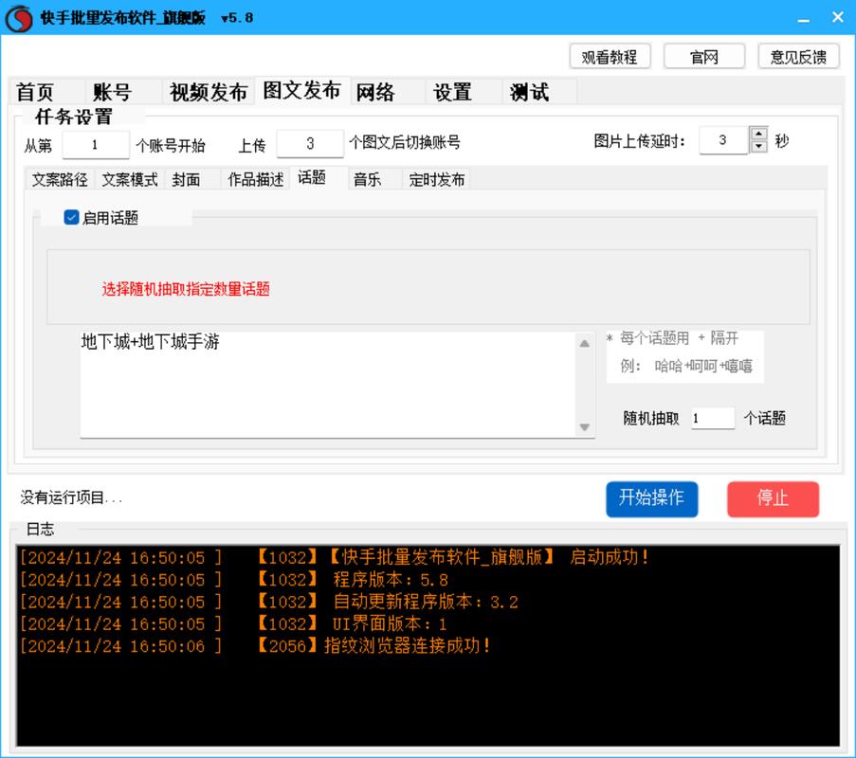The height and width of the screenshot is (758, 856).
Task: Open the 封面 sub-tab
Action: (x=192, y=179)
